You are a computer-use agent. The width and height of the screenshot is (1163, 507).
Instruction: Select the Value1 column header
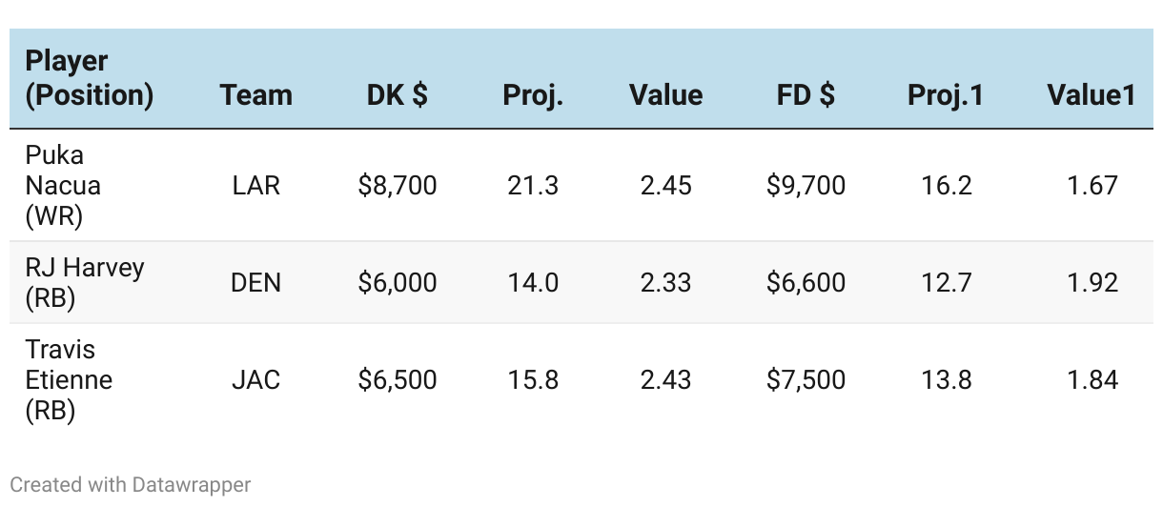coord(1091,95)
